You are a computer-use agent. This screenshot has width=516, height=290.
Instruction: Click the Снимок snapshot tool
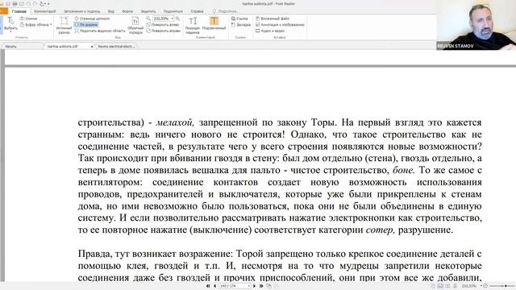click(x=28, y=19)
